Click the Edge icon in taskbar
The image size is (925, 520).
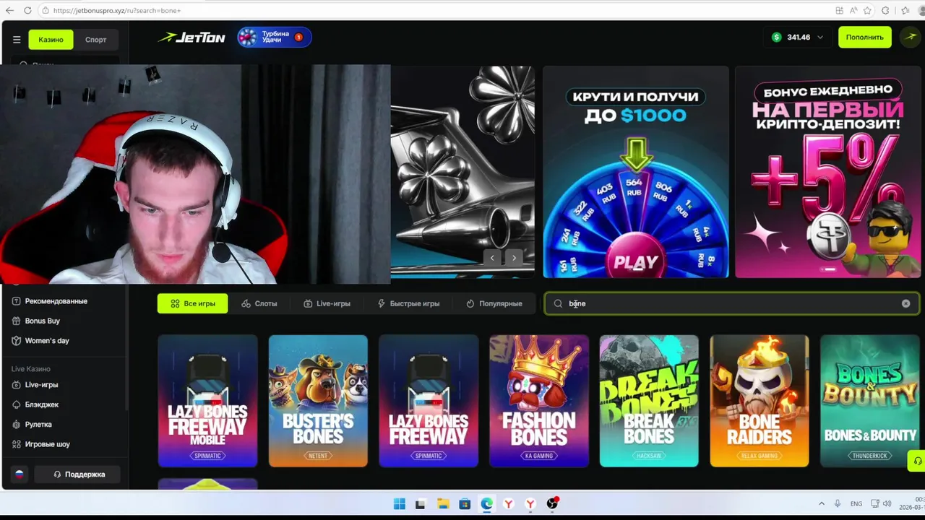(x=486, y=504)
